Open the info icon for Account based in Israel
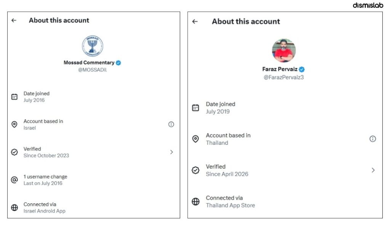This screenshot has height=232, width=390. pyautogui.click(x=171, y=124)
